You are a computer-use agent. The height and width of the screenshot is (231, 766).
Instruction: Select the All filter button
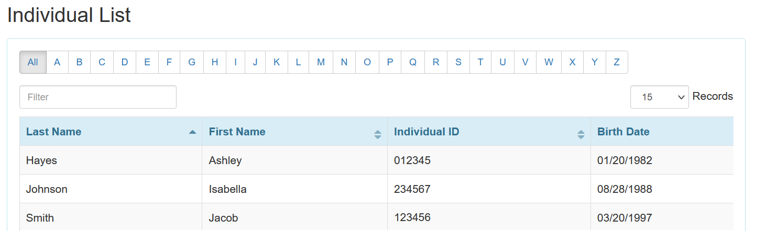33,62
